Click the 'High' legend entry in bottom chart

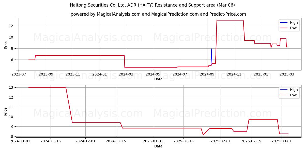[x=294, y=90]
